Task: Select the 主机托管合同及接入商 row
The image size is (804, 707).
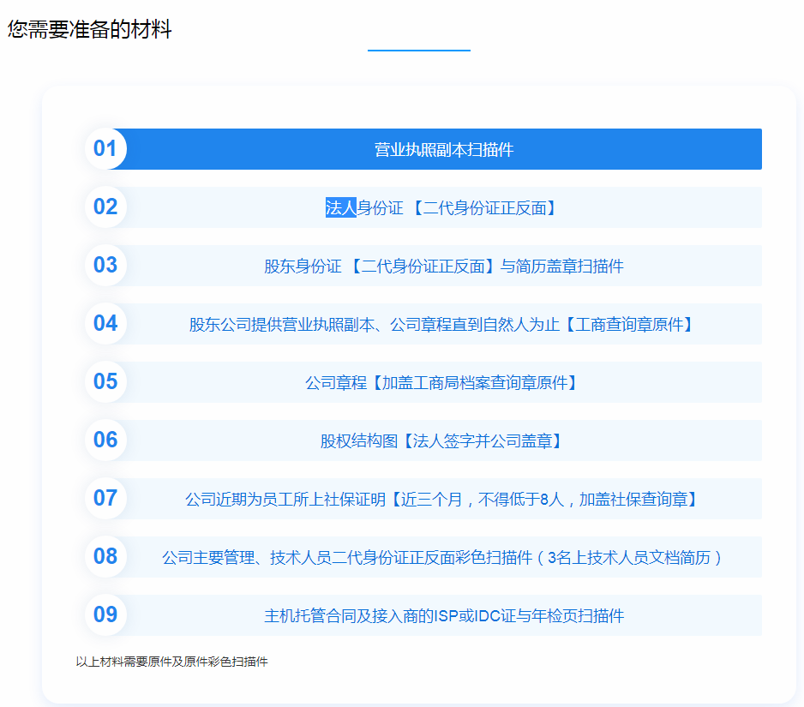Action: [443, 616]
